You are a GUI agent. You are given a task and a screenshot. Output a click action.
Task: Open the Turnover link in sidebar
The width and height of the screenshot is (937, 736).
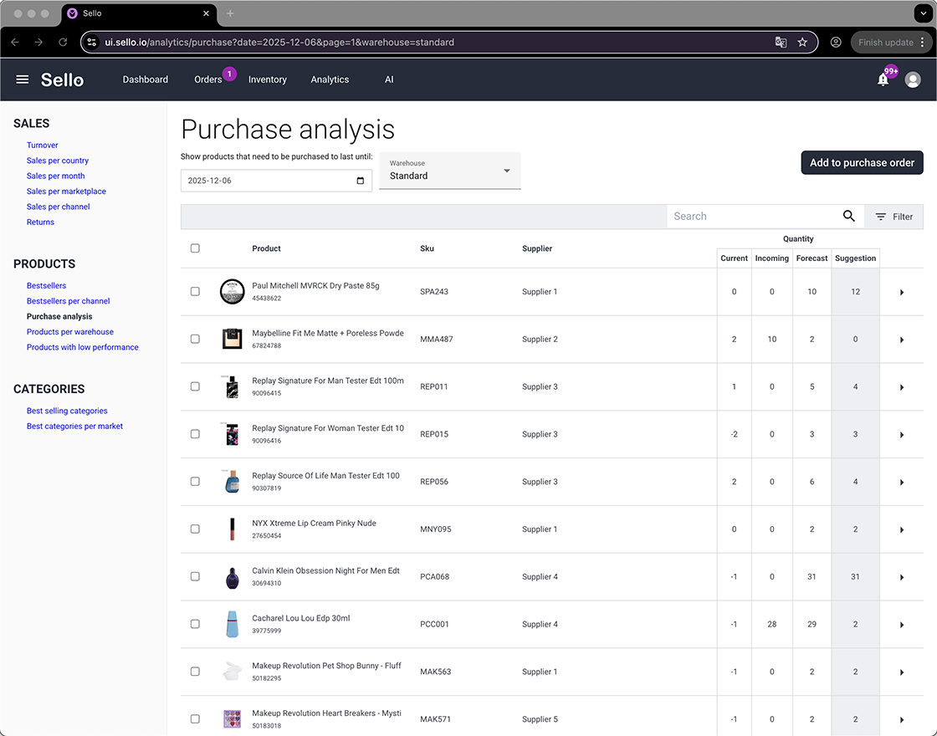tap(42, 145)
